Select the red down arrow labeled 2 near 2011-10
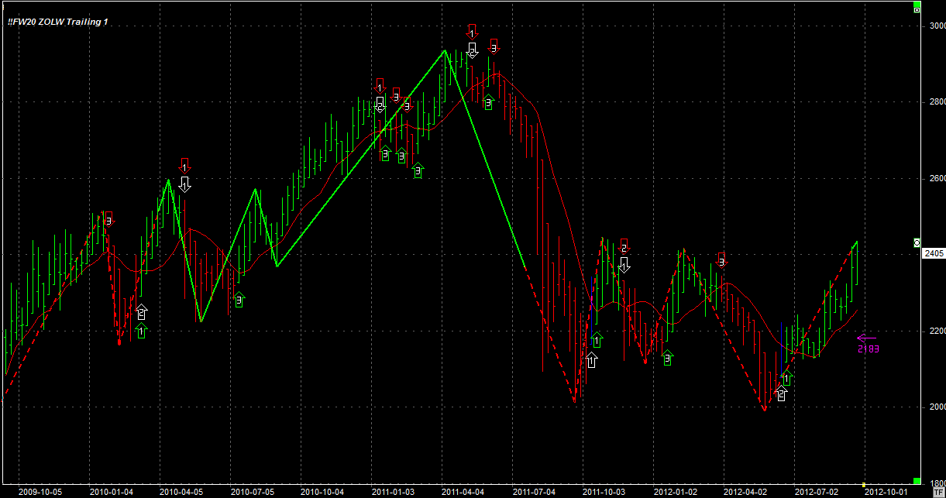This screenshot has width=946, height=498. point(624,246)
